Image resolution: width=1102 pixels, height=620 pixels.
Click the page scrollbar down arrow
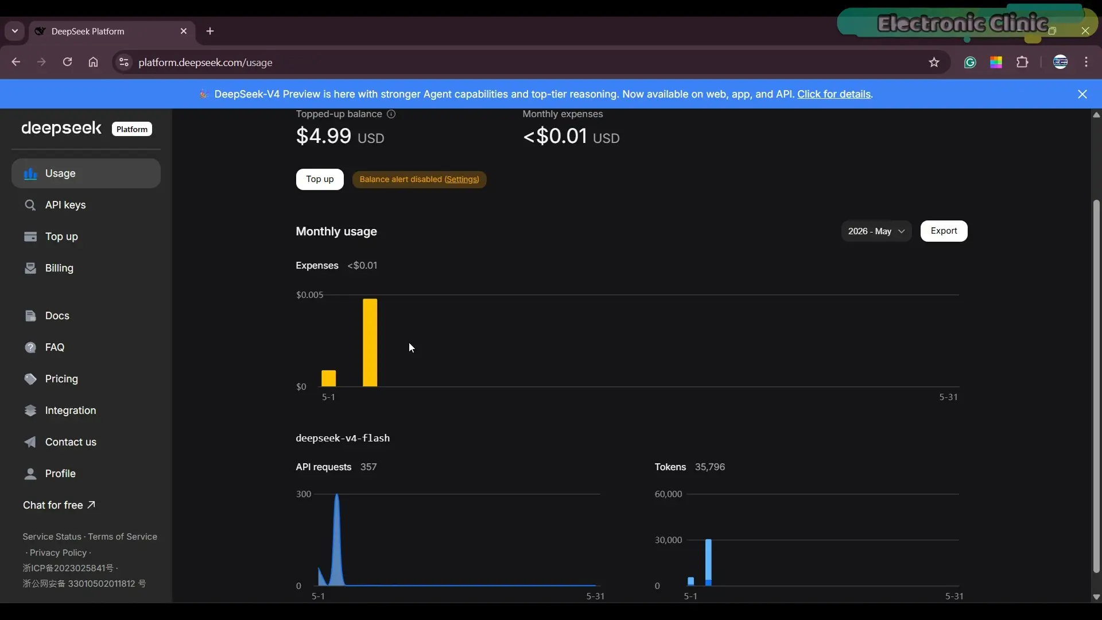tap(1096, 597)
